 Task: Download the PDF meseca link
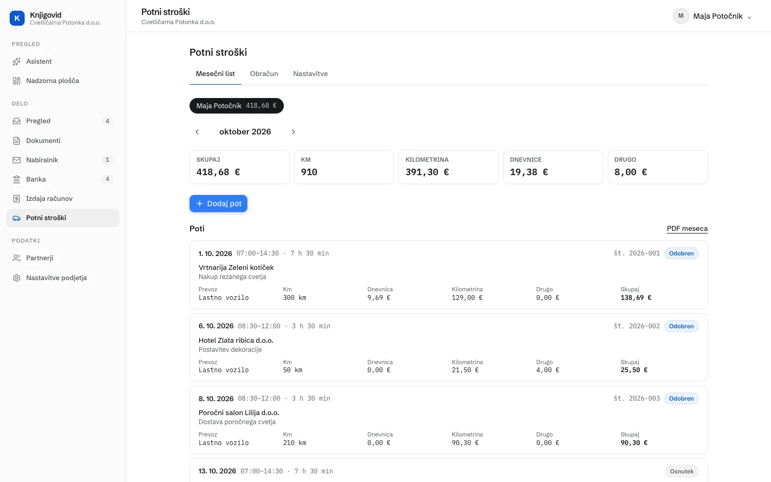click(x=687, y=229)
